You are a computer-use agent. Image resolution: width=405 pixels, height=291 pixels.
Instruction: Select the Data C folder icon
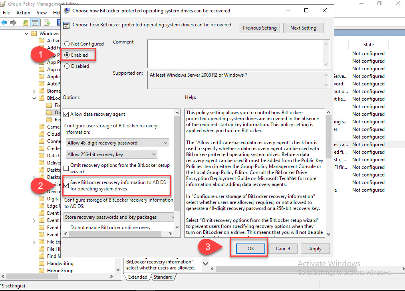pyautogui.click(x=42, y=155)
